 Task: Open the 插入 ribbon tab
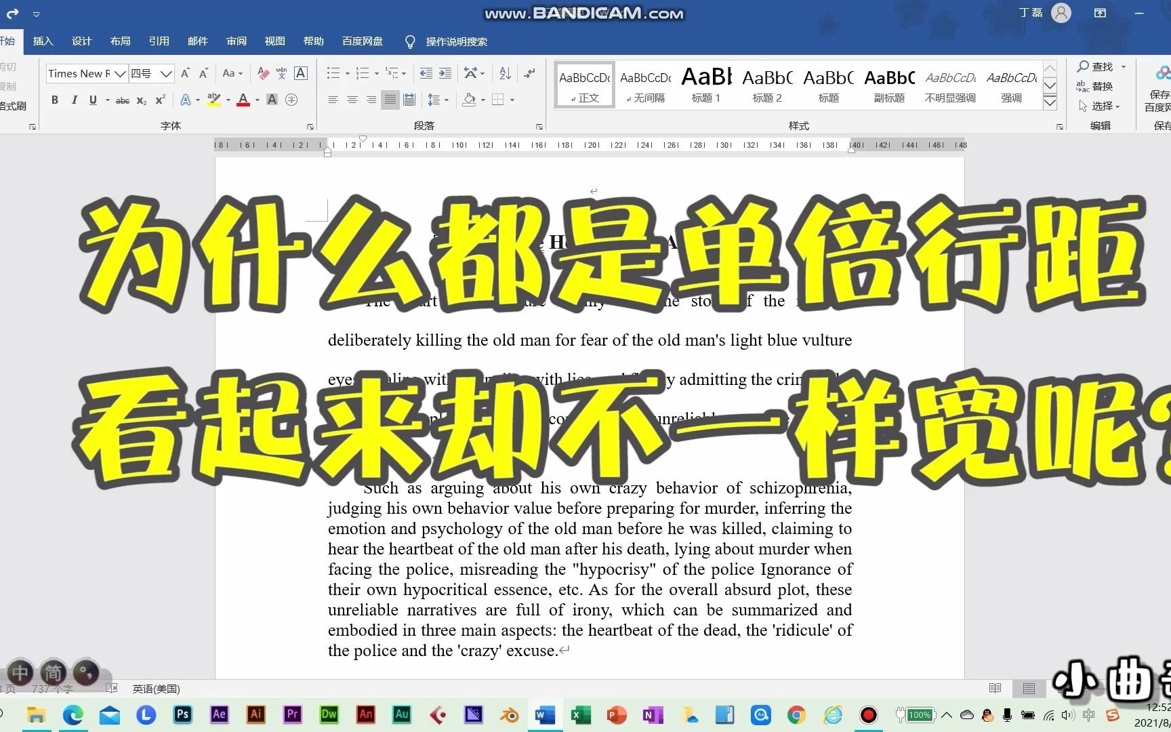point(43,41)
